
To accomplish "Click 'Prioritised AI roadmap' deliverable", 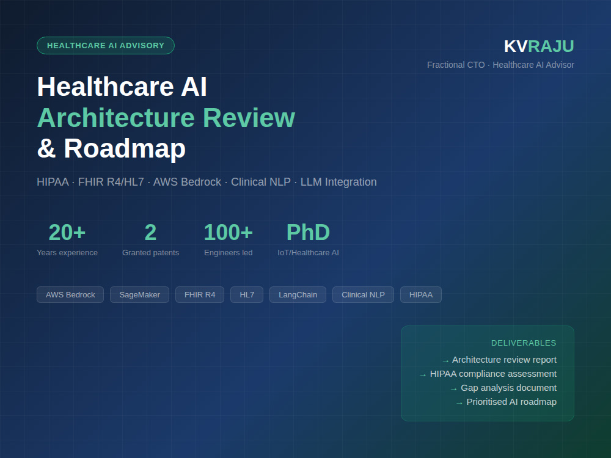I will coord(511,402).
